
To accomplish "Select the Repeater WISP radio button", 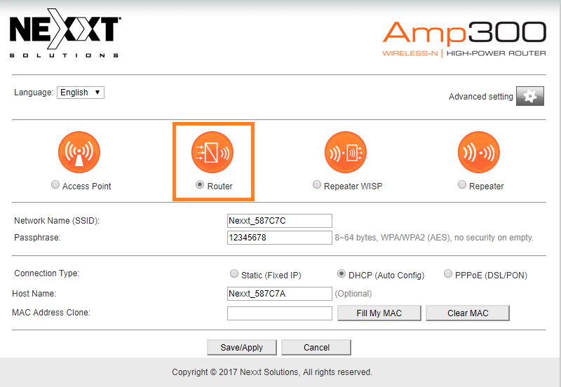I will 317,184.
